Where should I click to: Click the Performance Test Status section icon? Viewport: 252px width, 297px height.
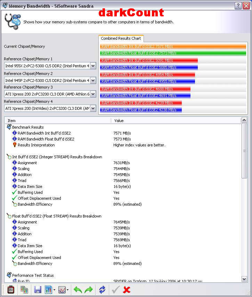click(9, 275)
